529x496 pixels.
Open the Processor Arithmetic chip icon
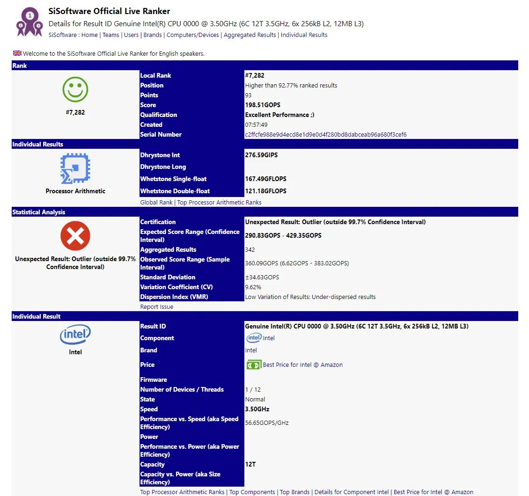75,168
